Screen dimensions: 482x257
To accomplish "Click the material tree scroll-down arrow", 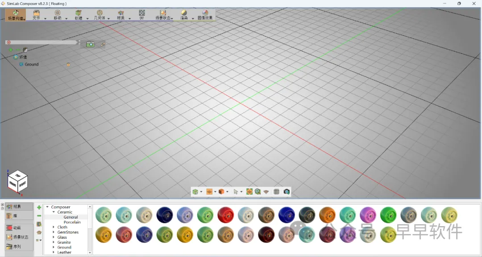I will point(90,253).
